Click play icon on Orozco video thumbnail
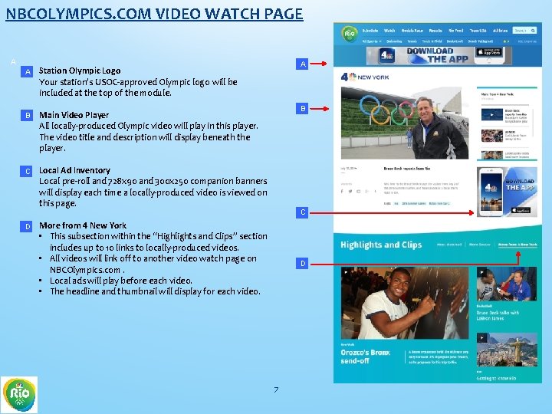 [x=346, y=271]
